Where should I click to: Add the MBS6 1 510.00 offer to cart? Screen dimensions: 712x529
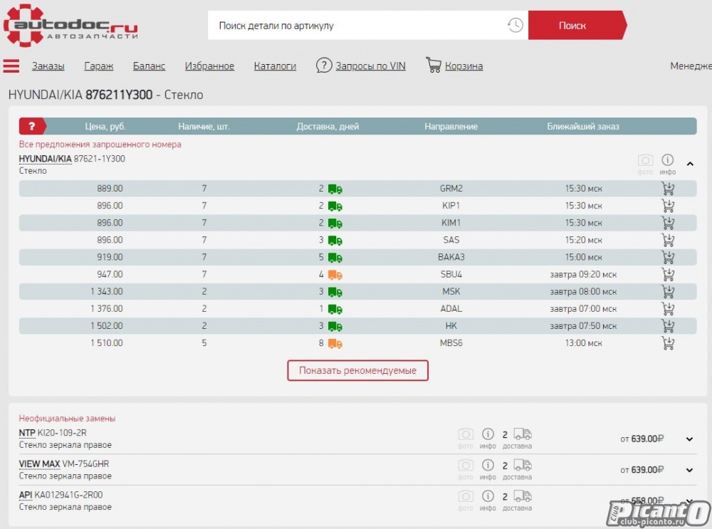coord(668,343)
